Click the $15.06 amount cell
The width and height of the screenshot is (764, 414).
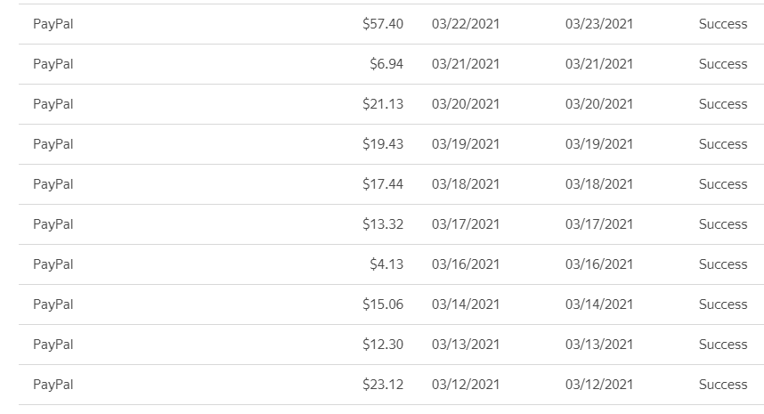(x=383, y=304)
